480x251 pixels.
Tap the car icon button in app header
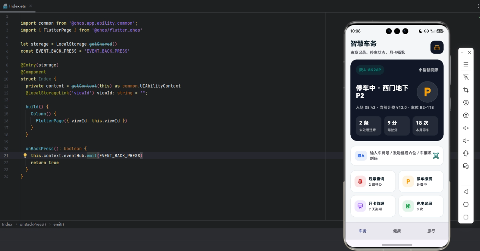click(x=437, y=47)
